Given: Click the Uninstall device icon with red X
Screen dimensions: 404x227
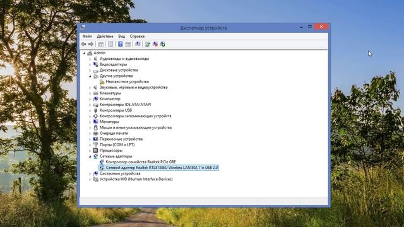Looking at the screenshot, I should pos(155,44).
